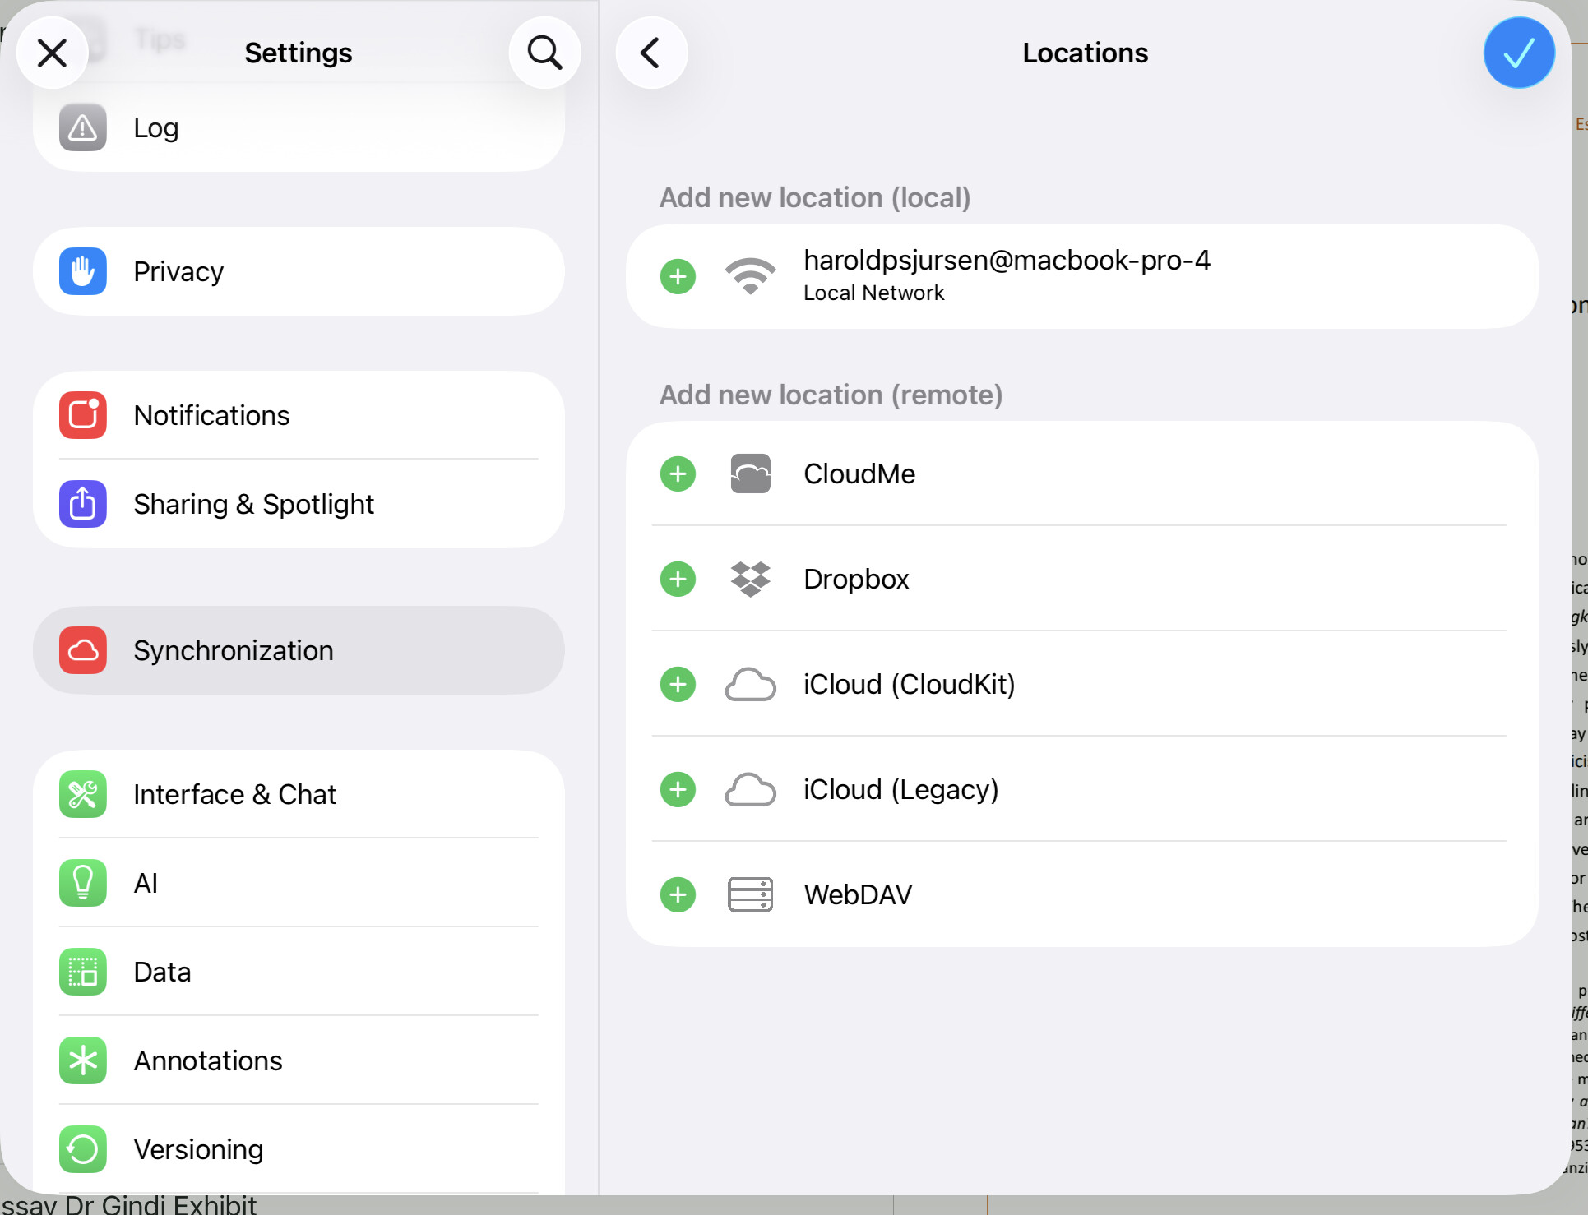Select the Synchronization settings row

pyautogui.click(x=299, y=651)
